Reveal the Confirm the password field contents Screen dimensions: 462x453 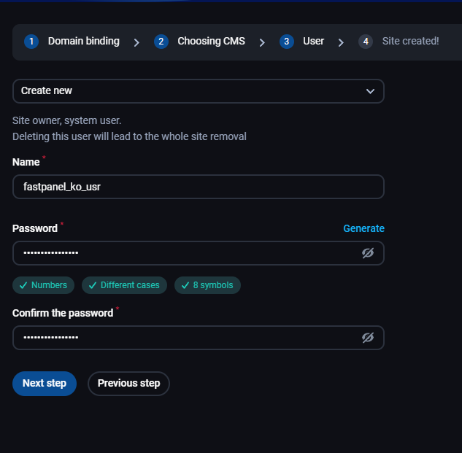pos(368,338)
